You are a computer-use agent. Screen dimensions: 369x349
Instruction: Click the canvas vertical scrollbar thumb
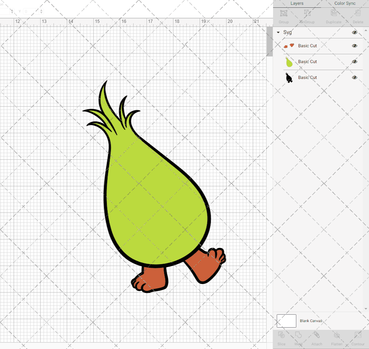click(269, 42)
